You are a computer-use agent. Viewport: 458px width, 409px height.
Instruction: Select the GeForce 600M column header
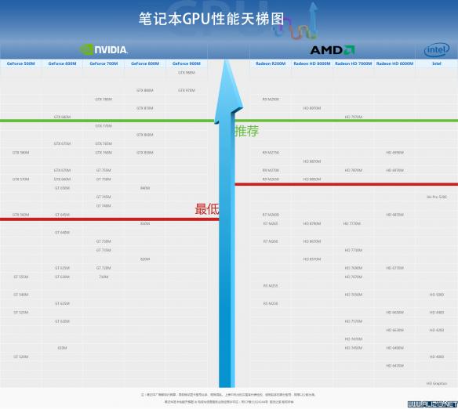click(62, 63)
